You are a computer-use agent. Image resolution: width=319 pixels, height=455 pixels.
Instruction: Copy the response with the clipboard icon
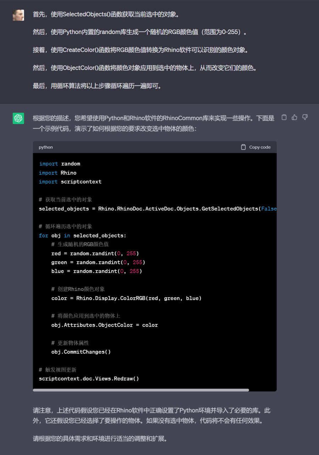click(284, 117)
